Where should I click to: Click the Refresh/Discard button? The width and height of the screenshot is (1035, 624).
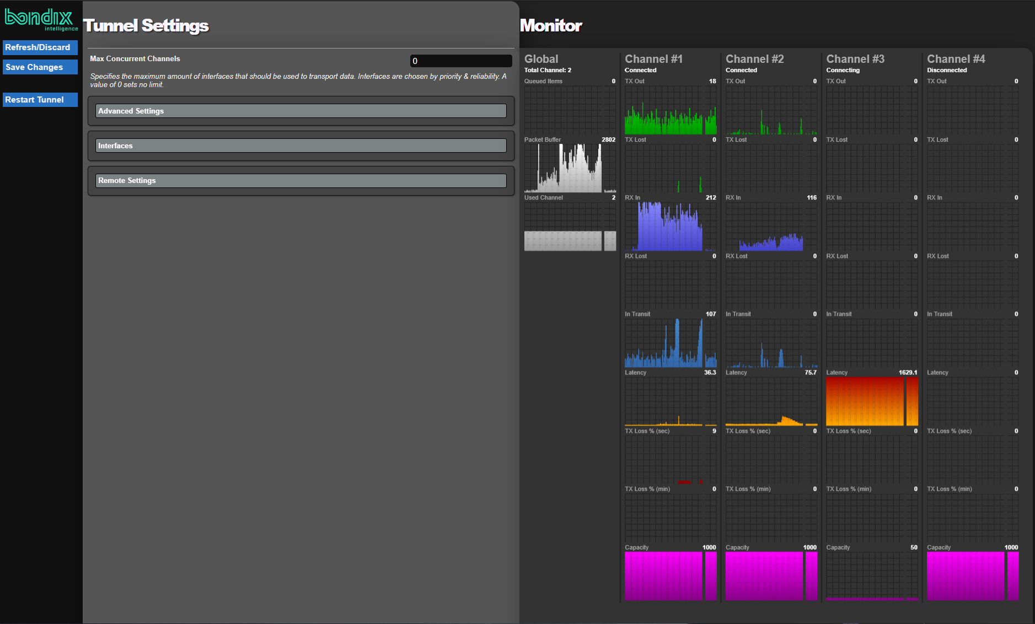(40, 47)
